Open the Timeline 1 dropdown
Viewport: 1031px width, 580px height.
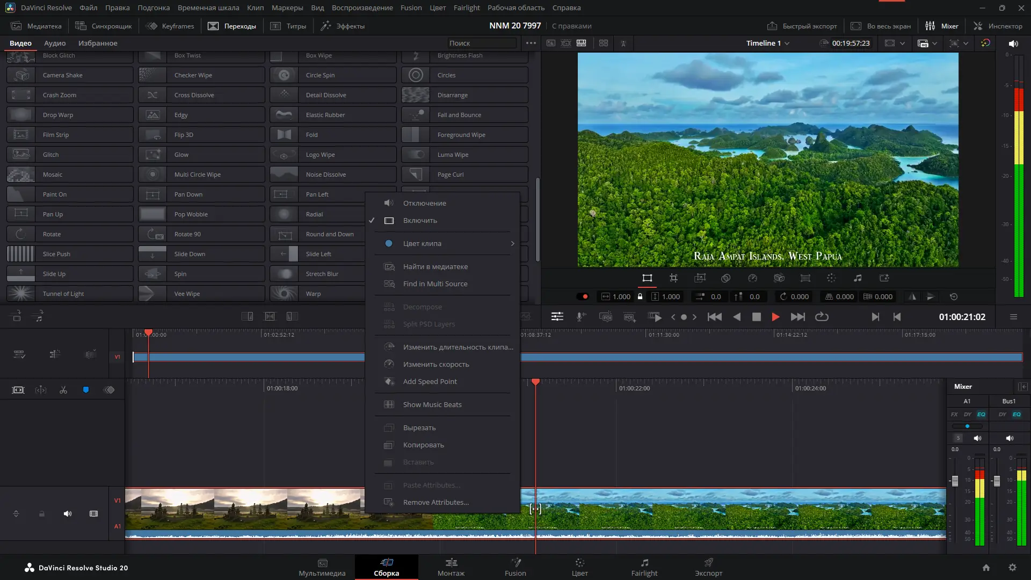pos(767,43)
